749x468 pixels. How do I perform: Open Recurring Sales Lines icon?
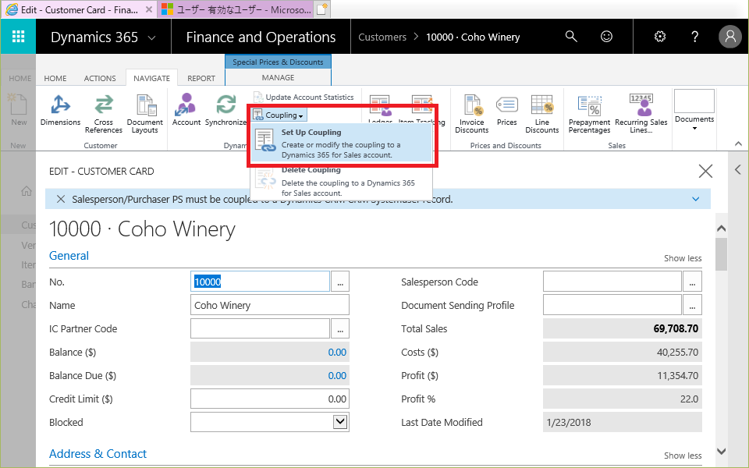pos(641,114)
